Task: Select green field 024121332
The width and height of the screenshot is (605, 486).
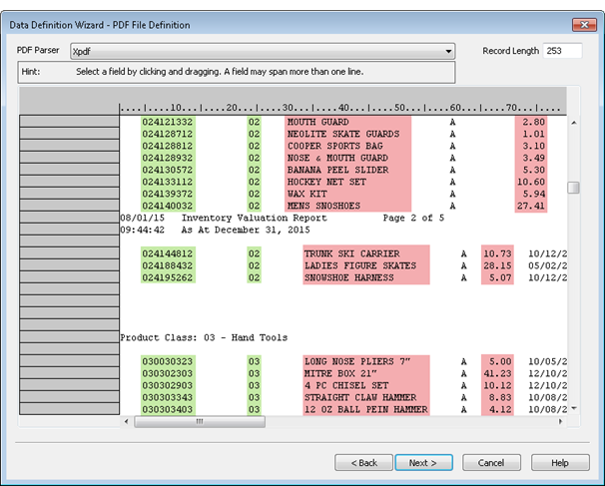Action: [x=167, y=122]
